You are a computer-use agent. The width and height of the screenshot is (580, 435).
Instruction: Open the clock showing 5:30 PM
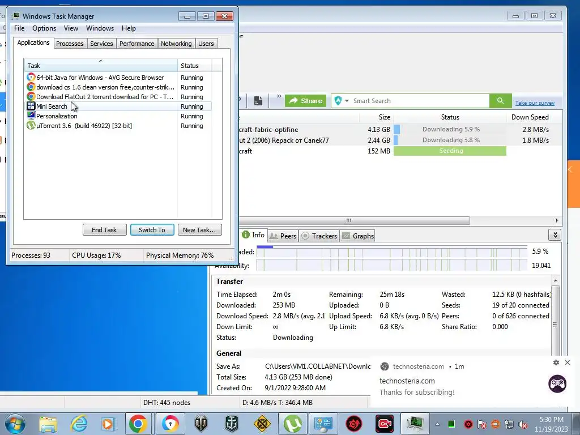[x=551, y=424]
